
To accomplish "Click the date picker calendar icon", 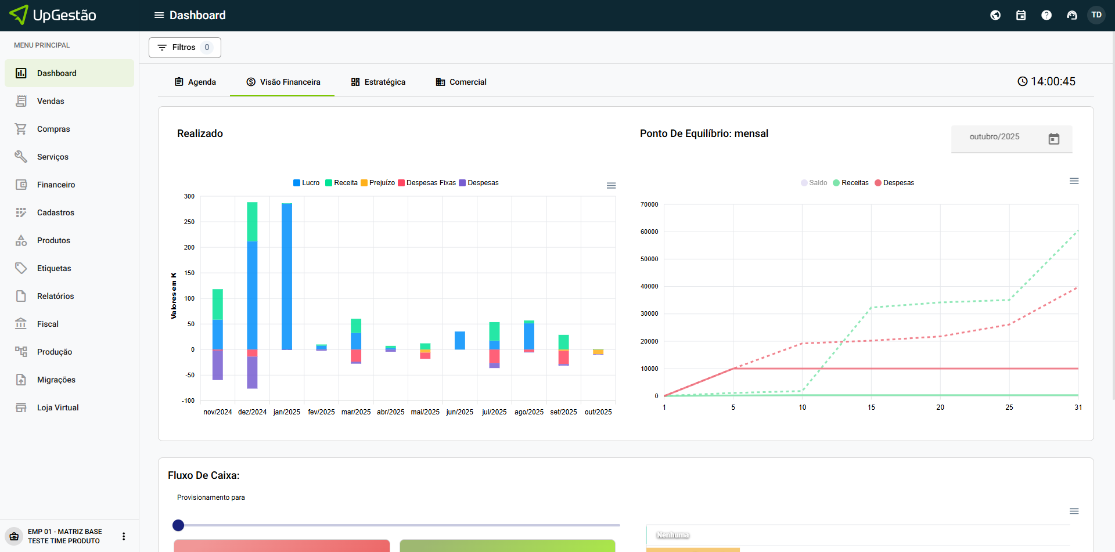I will [1054, 139].
